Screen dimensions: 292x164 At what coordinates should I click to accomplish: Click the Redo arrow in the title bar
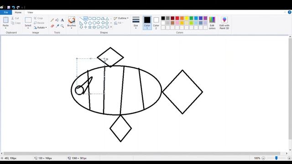pos(18,7)
